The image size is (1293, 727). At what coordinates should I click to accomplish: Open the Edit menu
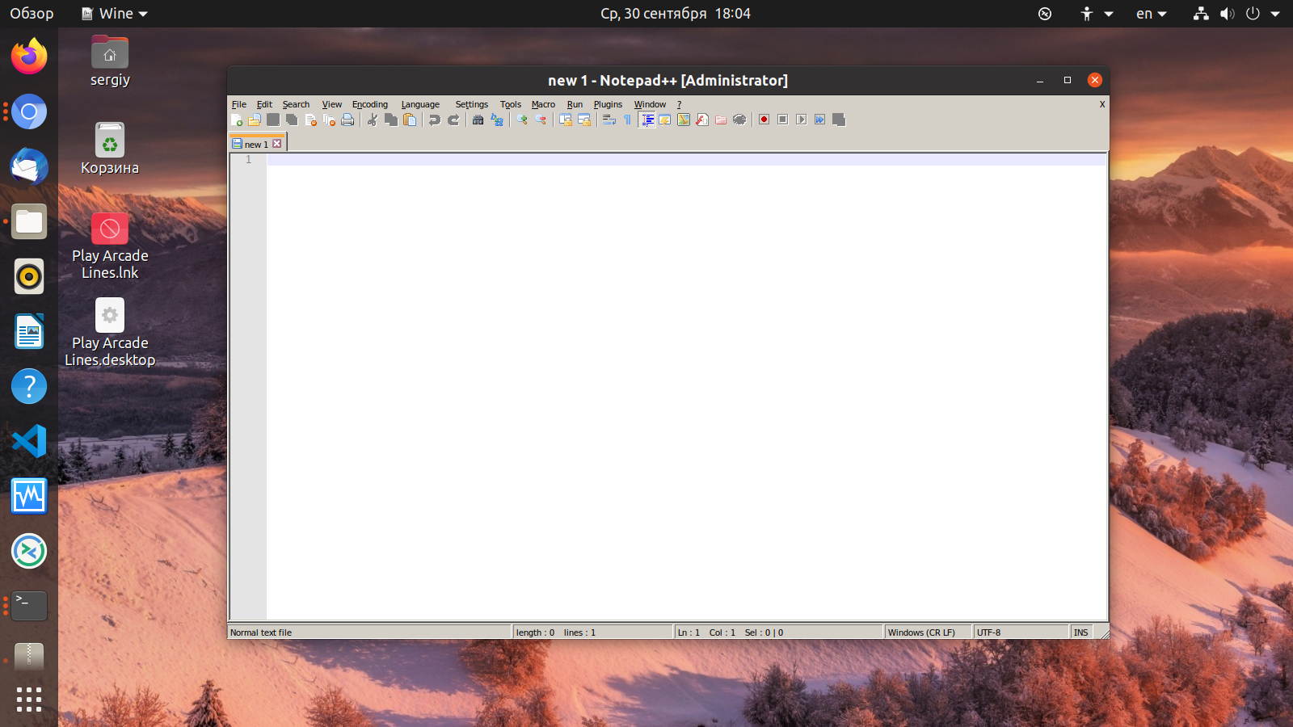[264, 104]
